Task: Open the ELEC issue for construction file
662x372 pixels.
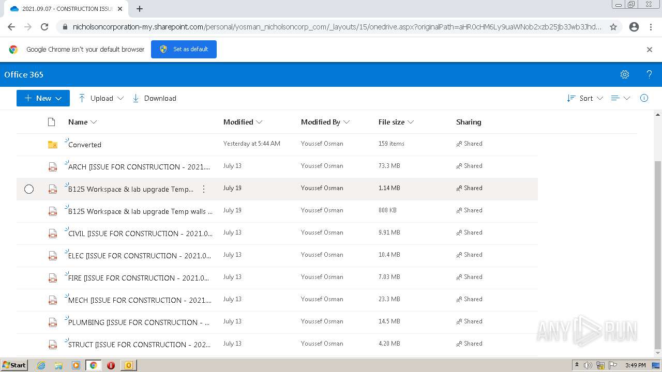Action: point(140,256)
